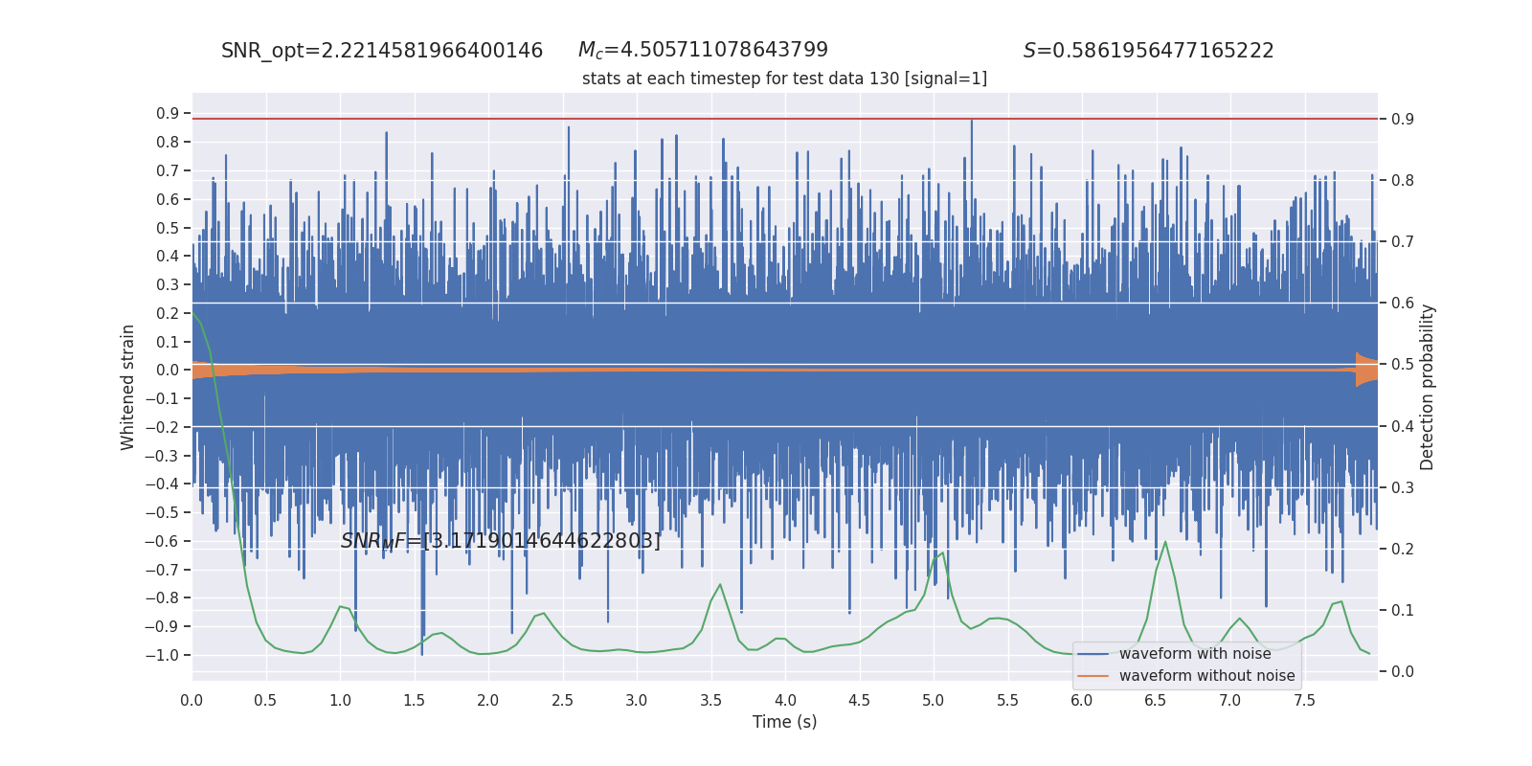Click the SNR_MF annotation inside the plot
This screenshot has width=1532, height=766.
[x=501, y=541]
